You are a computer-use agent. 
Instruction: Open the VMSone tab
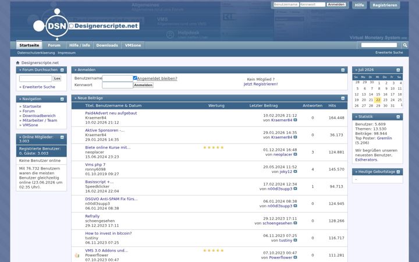tap(133, 45)
